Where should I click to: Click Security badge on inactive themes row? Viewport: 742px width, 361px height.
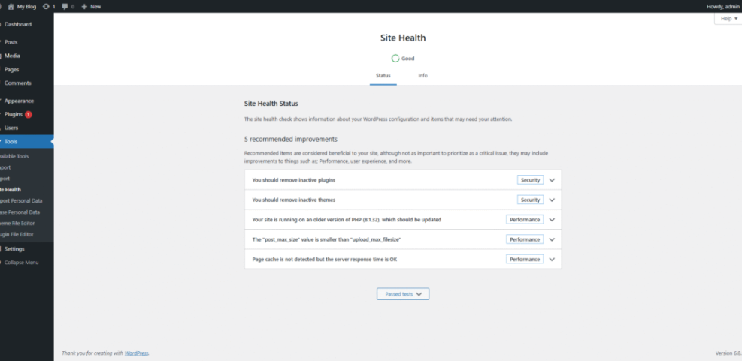[530, 200]
